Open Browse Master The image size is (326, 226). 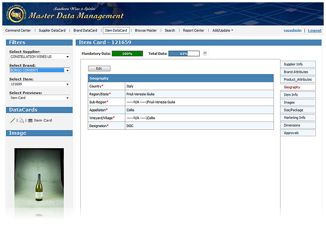(146, 30)
